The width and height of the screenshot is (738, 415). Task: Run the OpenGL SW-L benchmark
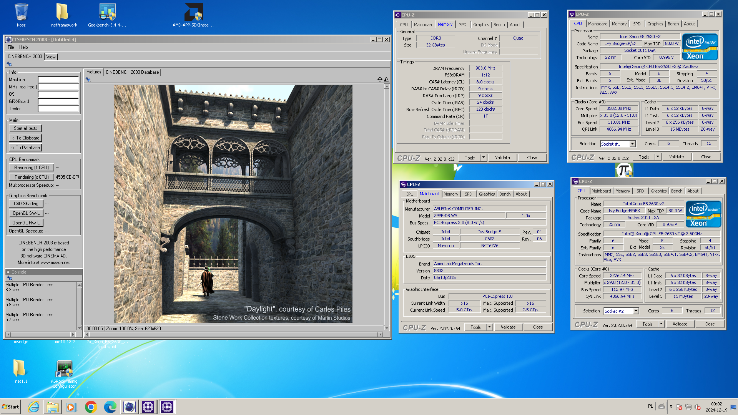tap(26, 213)
